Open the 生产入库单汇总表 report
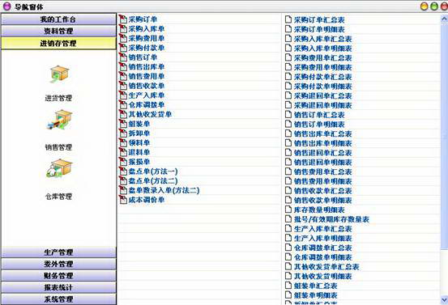The height and width of the screenshot is (305, 448). tap(323, 229)
